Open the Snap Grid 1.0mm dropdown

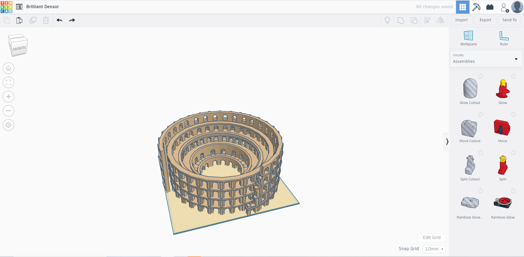(x=434, y=249)
